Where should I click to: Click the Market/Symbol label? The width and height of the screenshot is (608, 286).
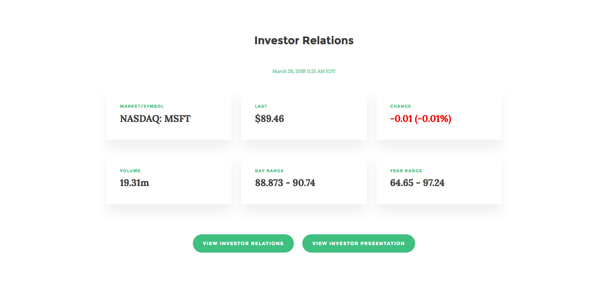point(142,106)
